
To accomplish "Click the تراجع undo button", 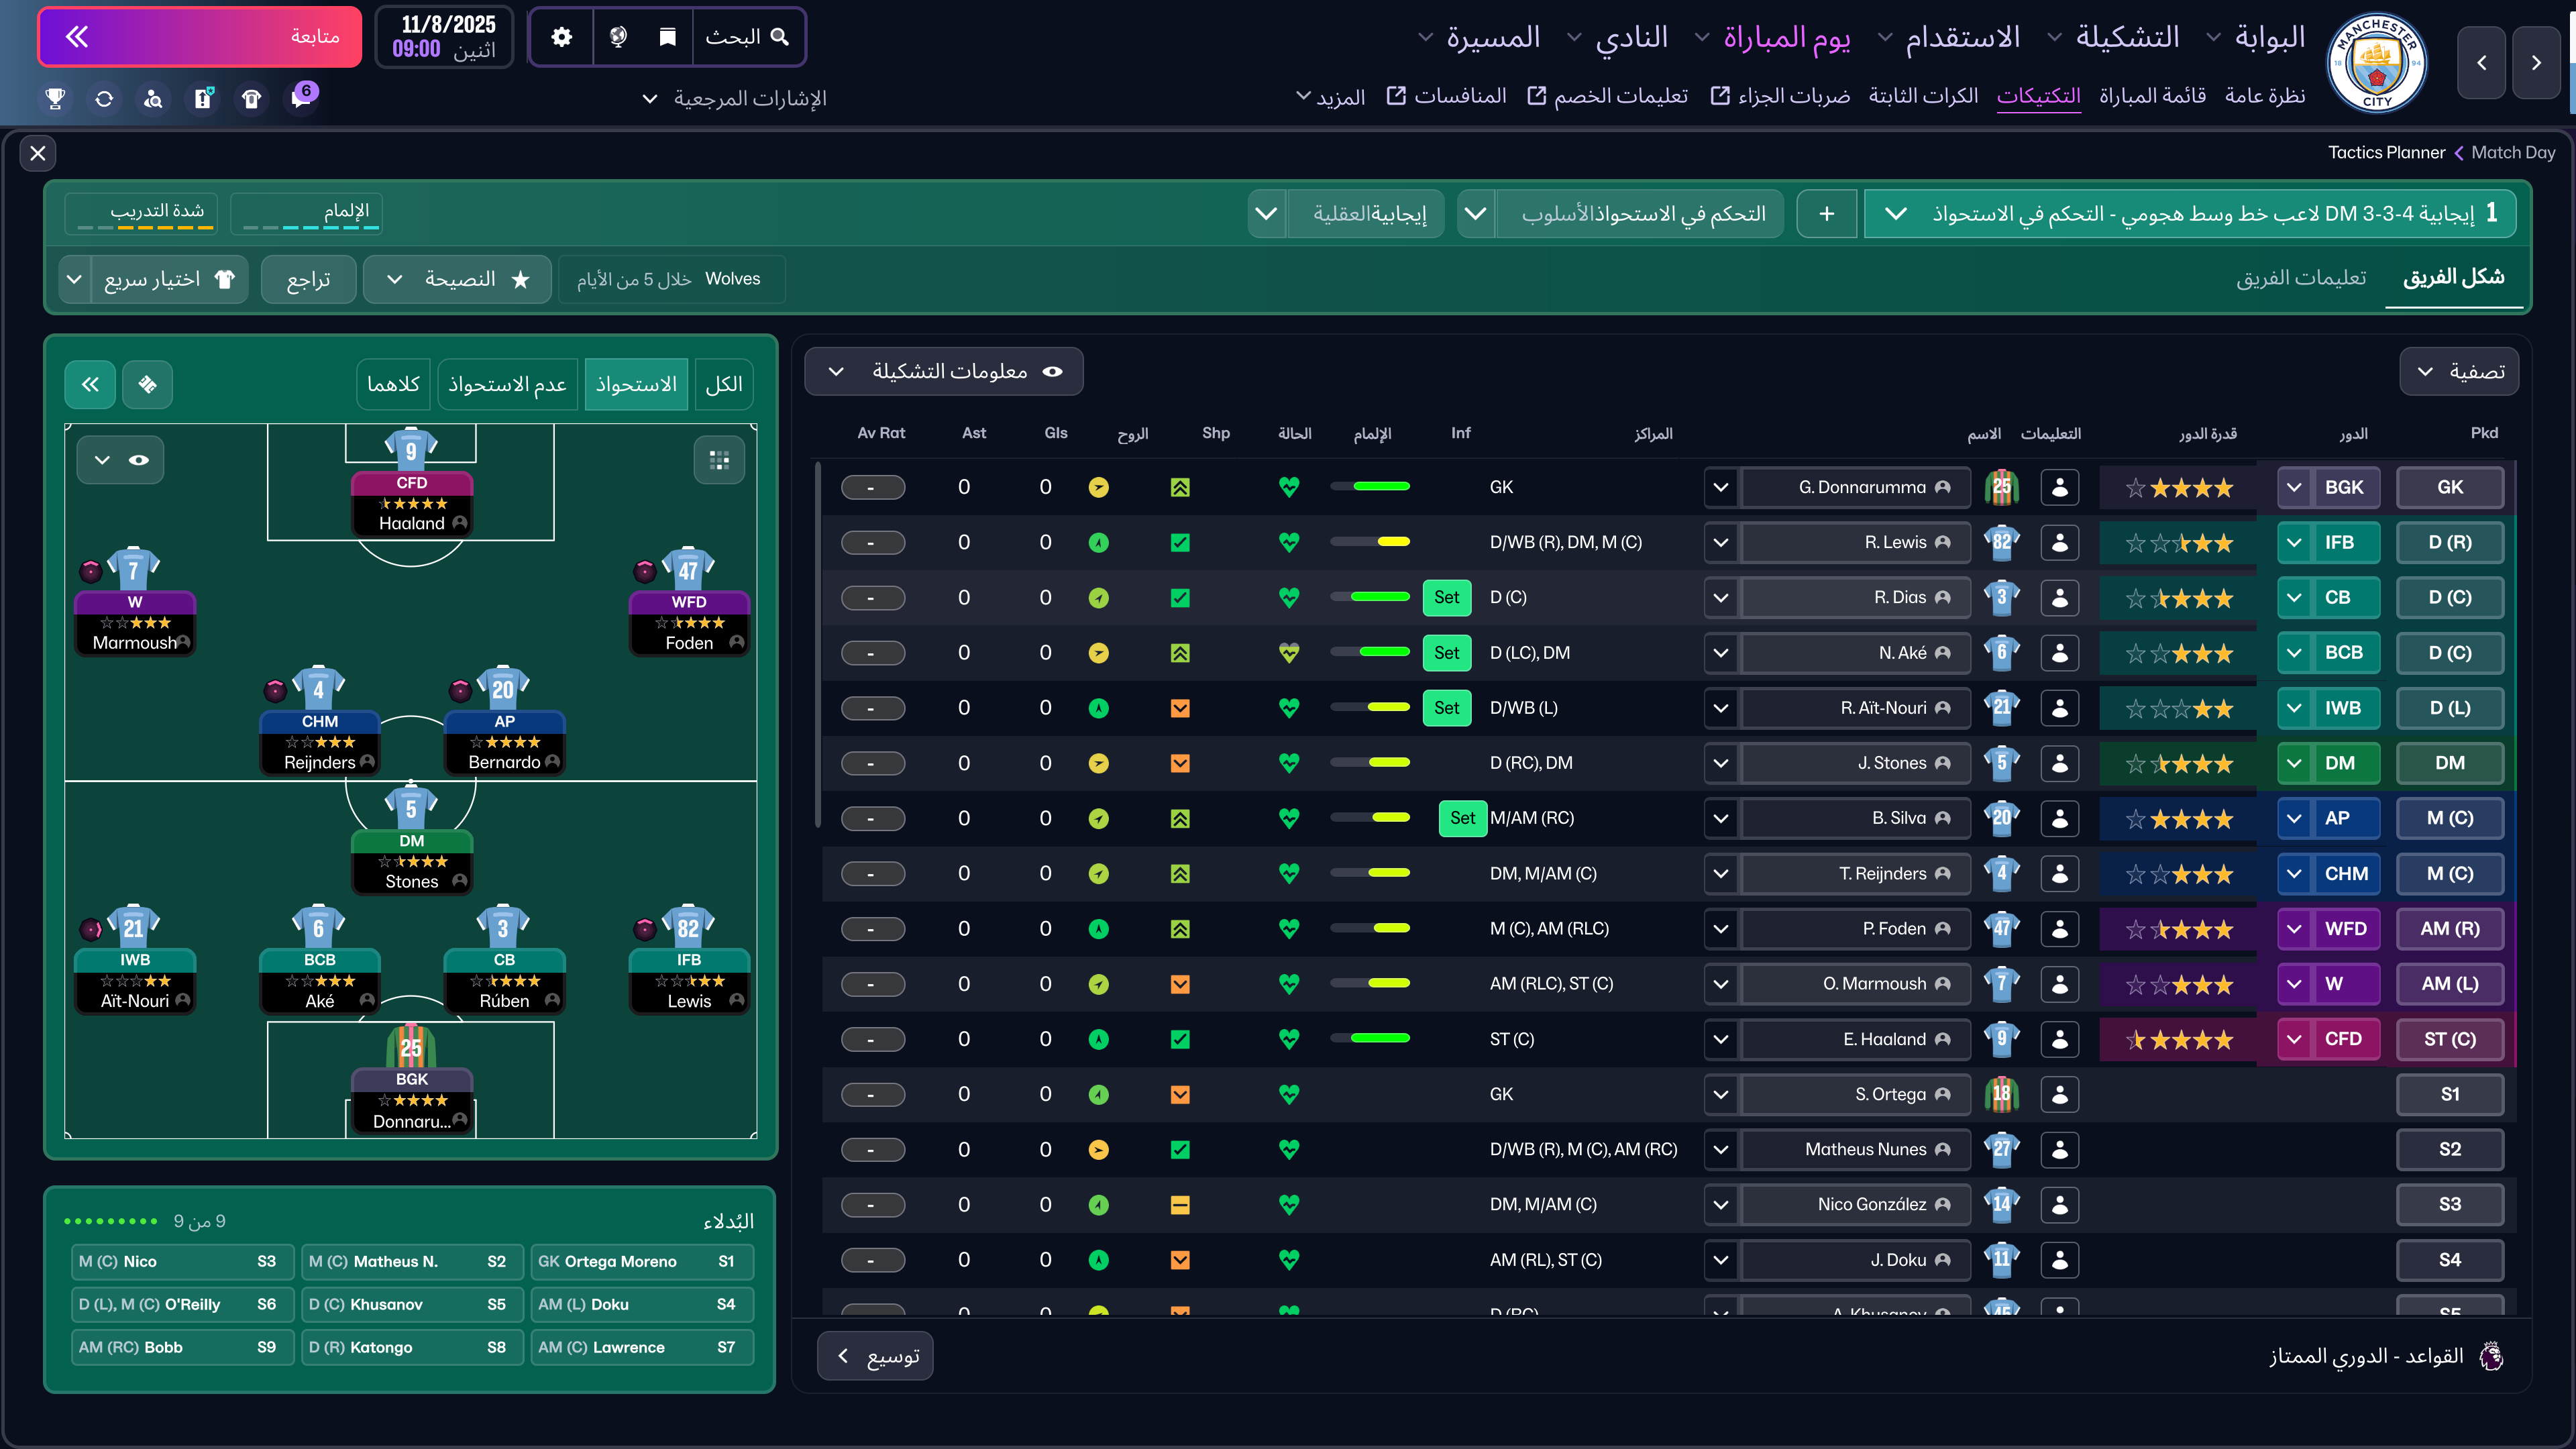I will pos(308,279).
